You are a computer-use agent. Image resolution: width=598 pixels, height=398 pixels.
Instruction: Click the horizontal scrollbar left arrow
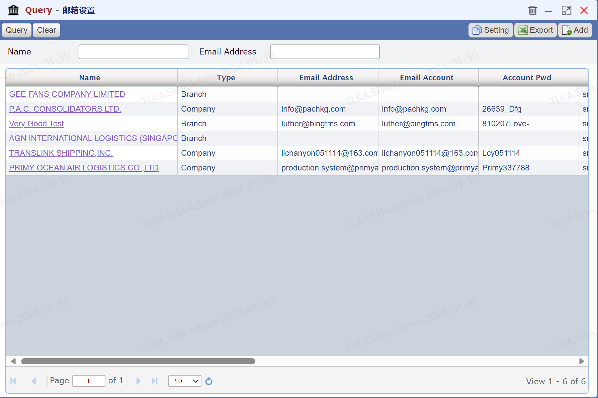(x=13, y=361)
